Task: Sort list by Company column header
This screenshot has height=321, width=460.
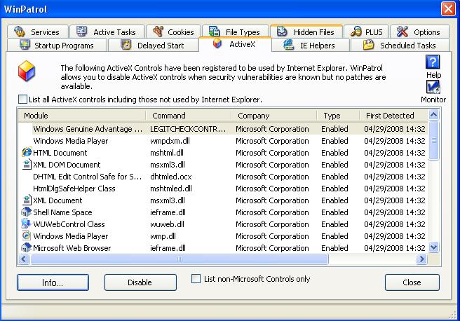Action: tap(273, 116)
